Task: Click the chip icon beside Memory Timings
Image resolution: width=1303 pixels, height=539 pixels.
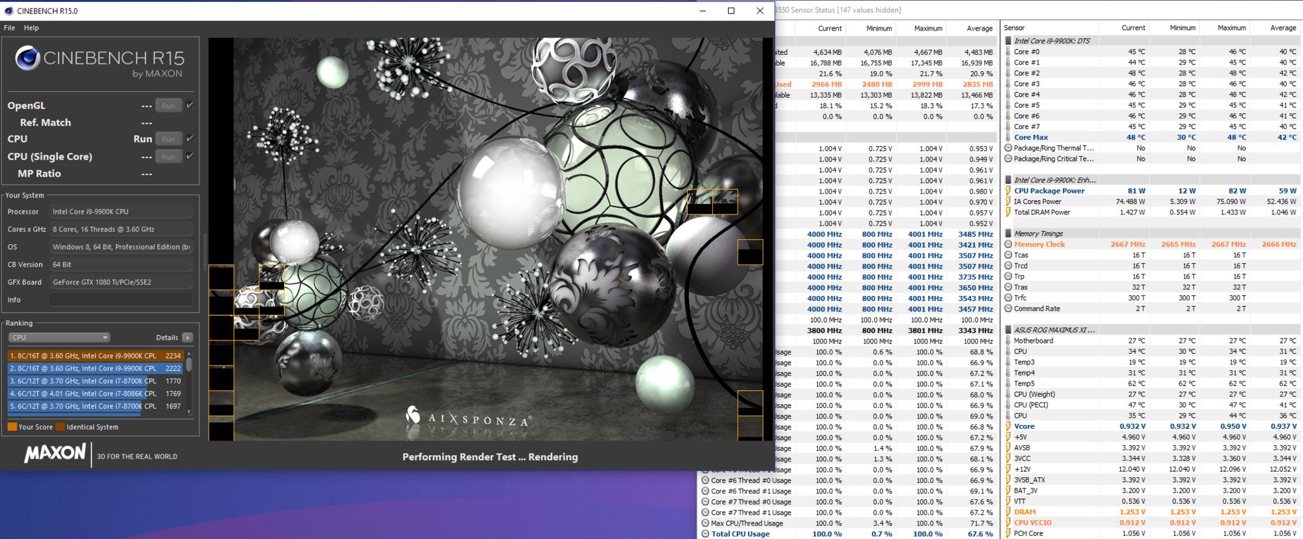Action: click(x=1008, y=233)
